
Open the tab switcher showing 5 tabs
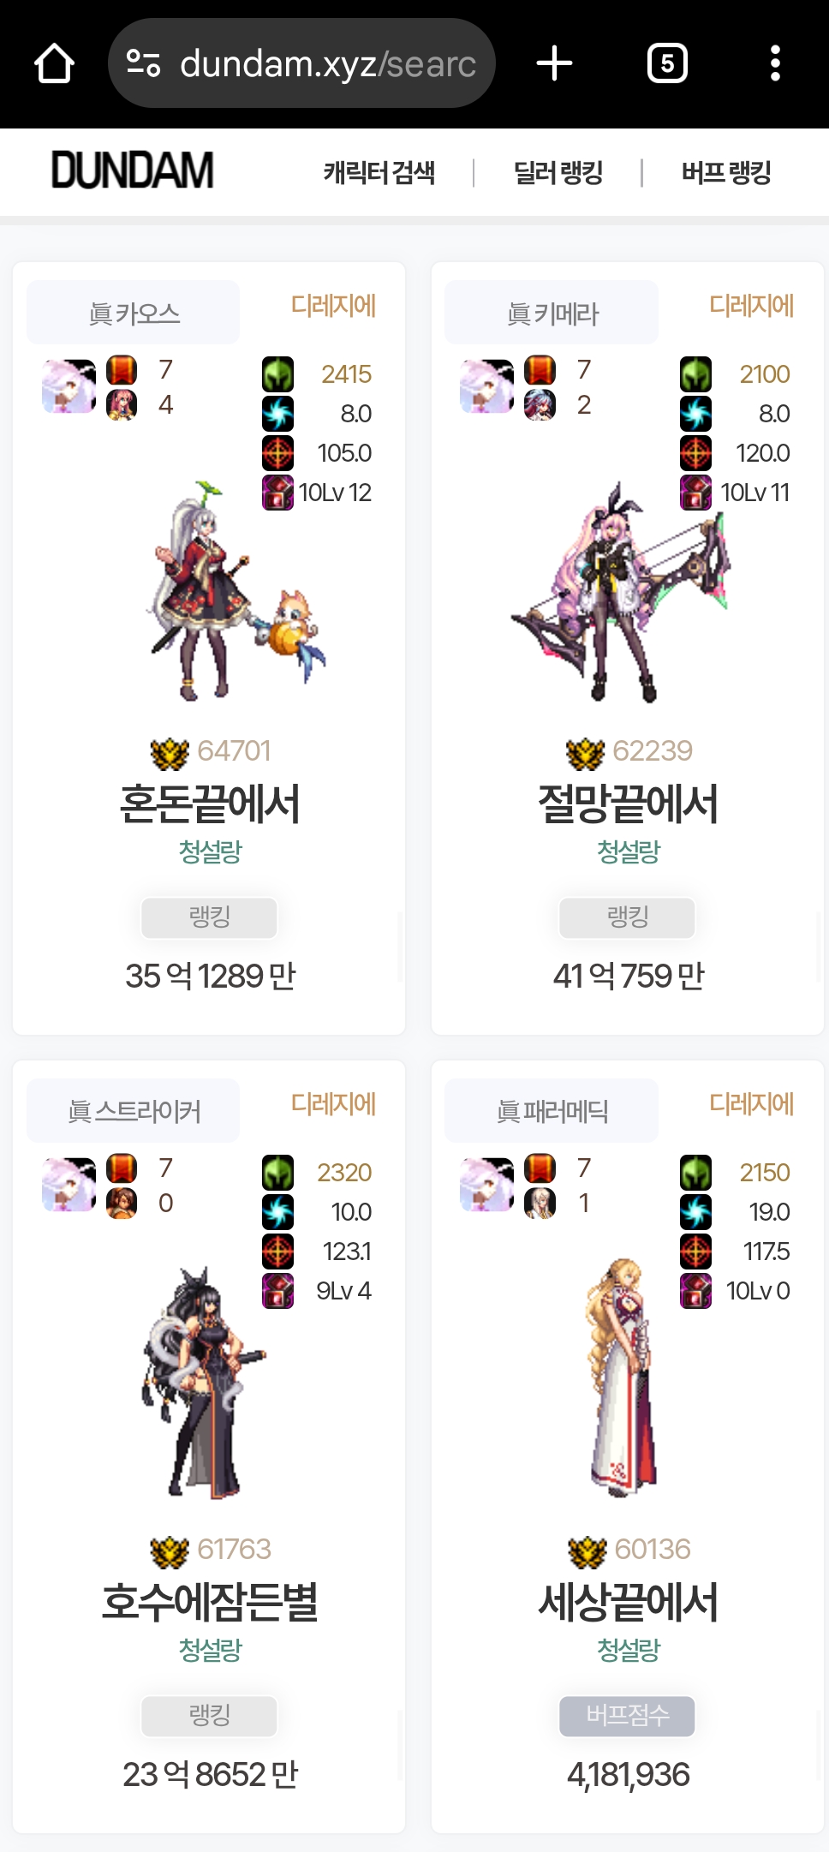point(667,63)
